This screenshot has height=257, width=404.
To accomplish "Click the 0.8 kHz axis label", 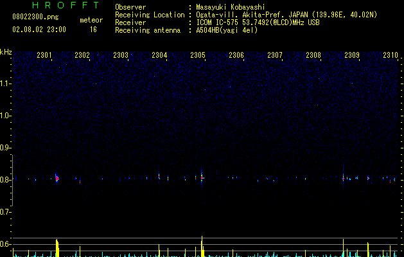I will [x=5, y=180].
